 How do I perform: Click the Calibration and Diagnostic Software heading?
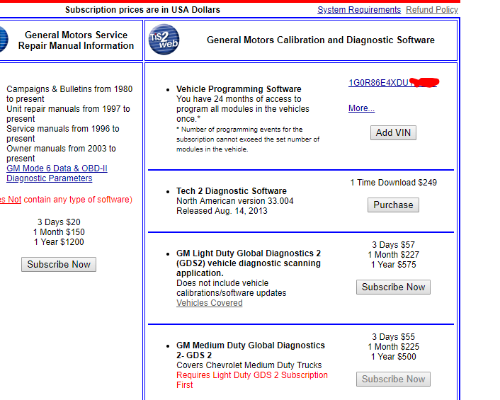320,40
